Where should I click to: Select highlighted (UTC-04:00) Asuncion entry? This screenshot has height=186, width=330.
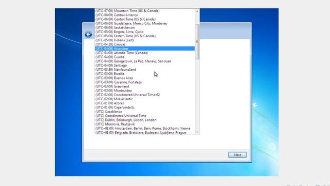(x=145, y=49)
